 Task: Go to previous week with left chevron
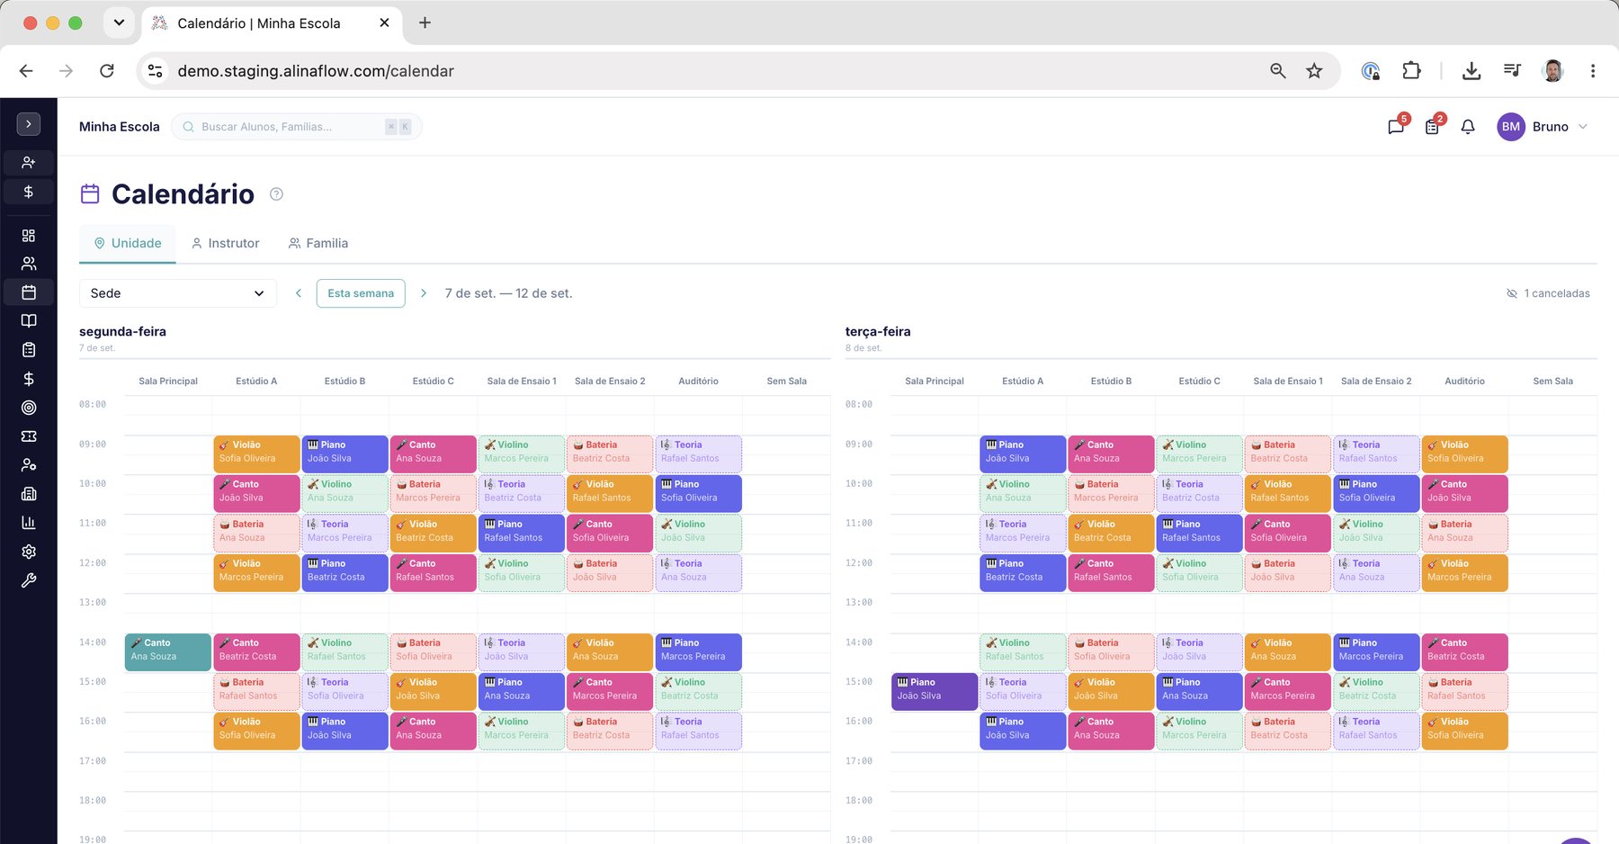pyautogui.click(x=299, y=293)
